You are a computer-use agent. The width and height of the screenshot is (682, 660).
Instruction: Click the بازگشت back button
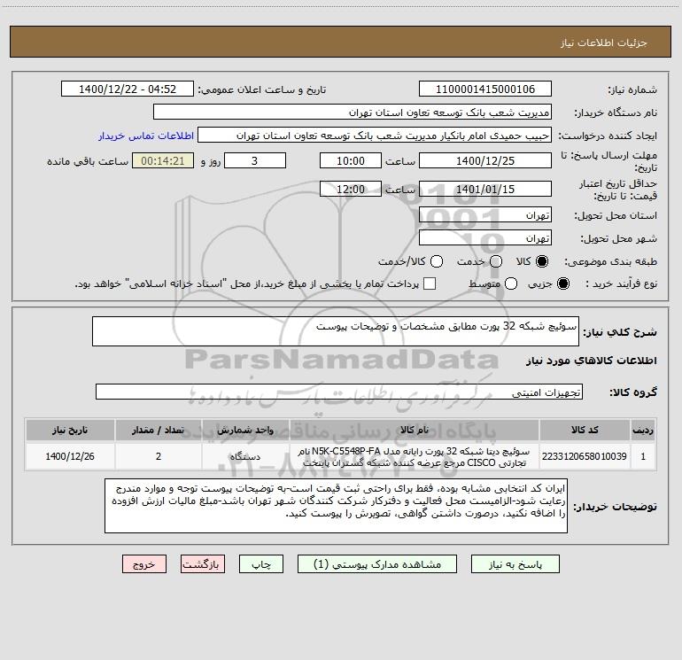pyautogui.click(x=203, y=564)
